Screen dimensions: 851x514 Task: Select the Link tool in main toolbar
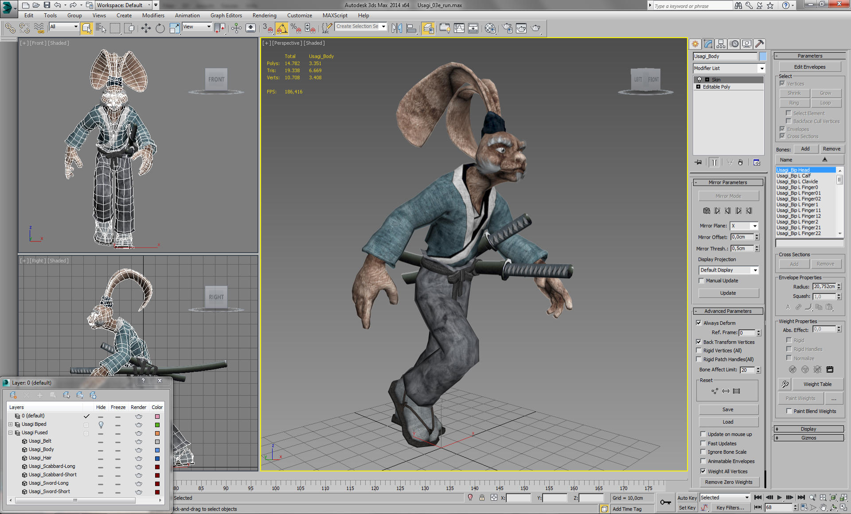click(x=10, y=28)
